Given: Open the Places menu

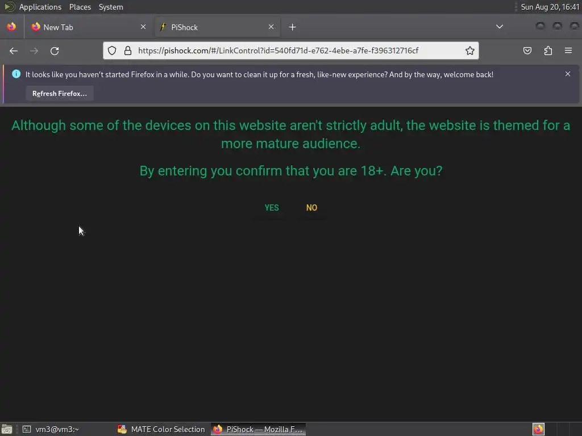Looking at the screenshot, I should [80, 7].
